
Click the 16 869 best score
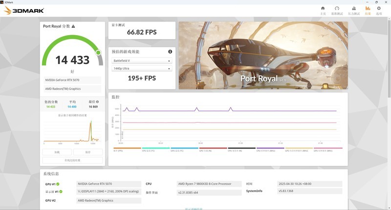click(x=93, y=106)
